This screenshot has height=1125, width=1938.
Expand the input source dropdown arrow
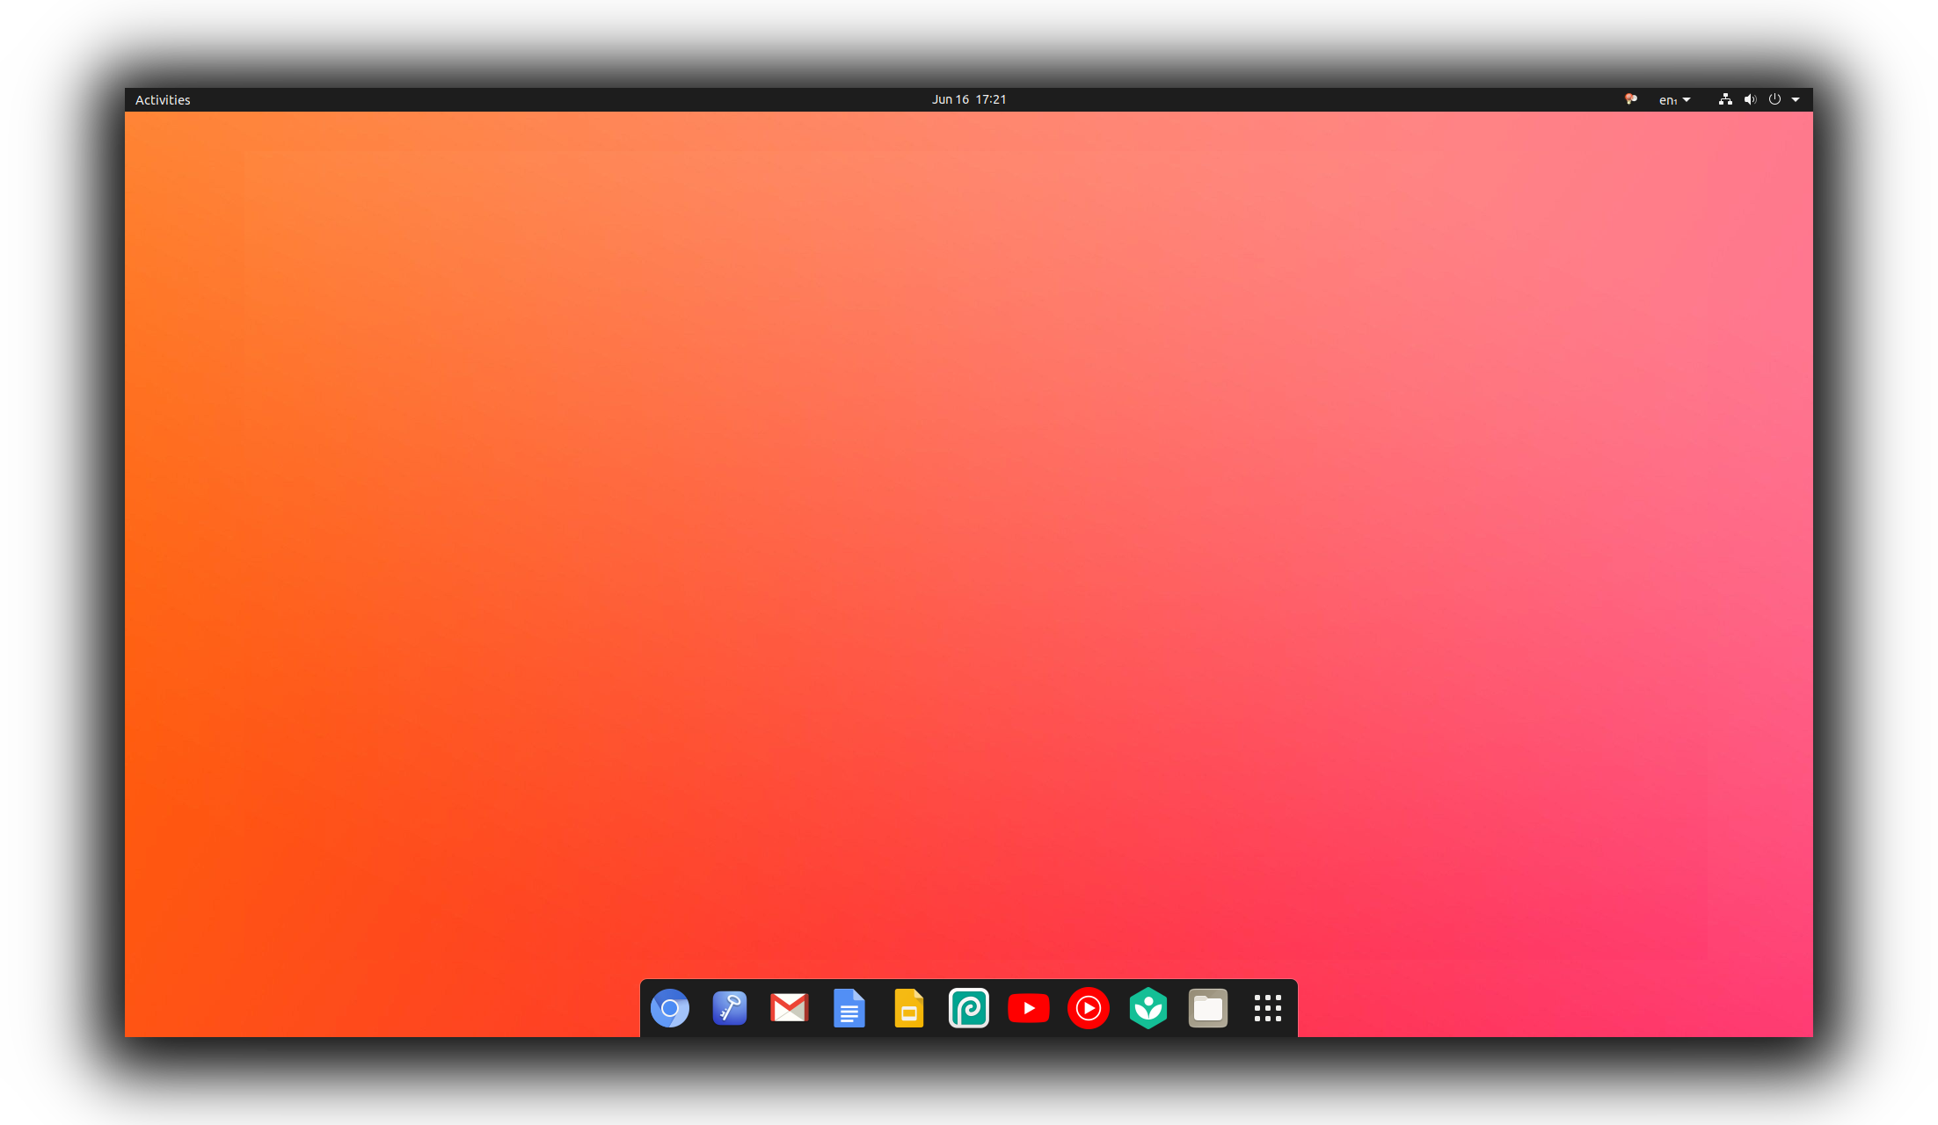[1687, 100]
